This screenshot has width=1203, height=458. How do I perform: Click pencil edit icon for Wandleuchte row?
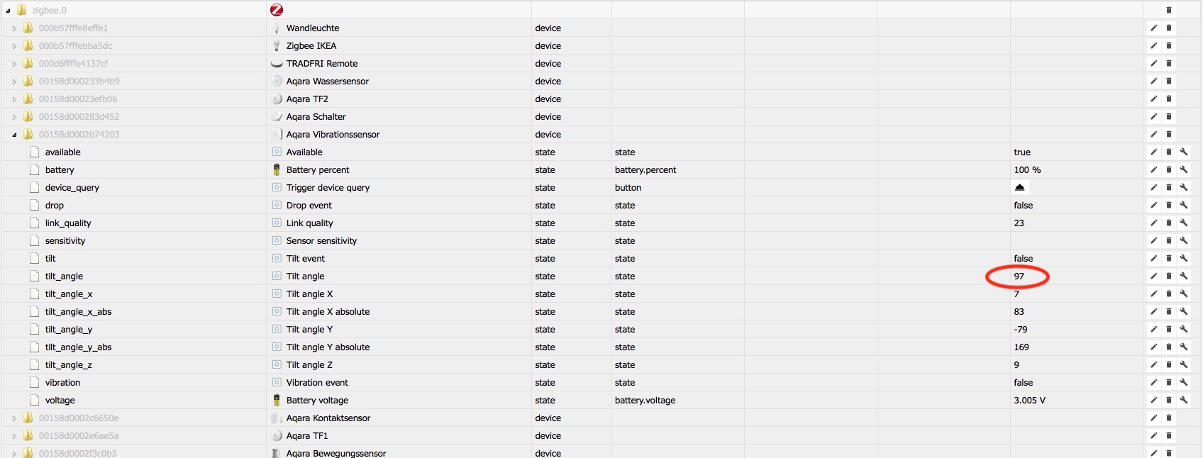[1153, 28]
